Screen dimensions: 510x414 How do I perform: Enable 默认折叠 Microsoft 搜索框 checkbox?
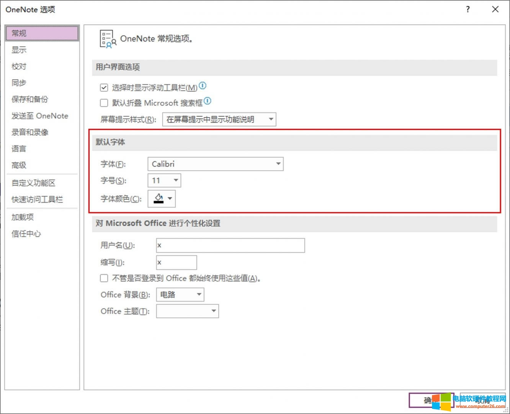[x=104, y=103]
